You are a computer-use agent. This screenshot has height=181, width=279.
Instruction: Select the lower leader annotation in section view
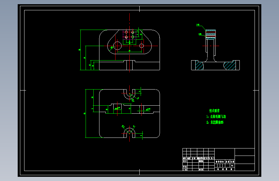202,35
